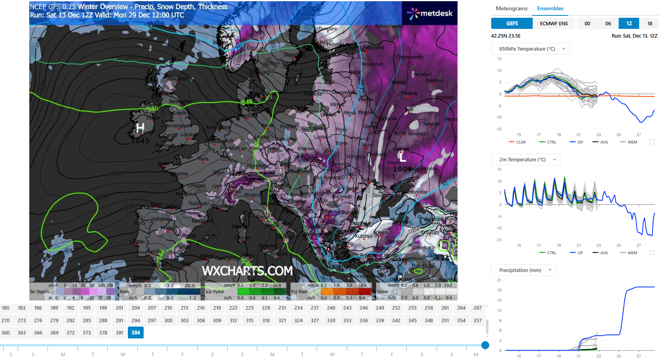Expand the 2m Temperature chart to fullscreen

tap(652, 253)
